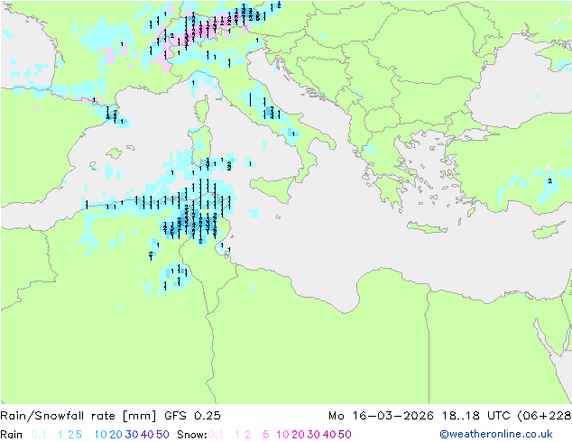Select the snow legend value 10

[282, 435]
